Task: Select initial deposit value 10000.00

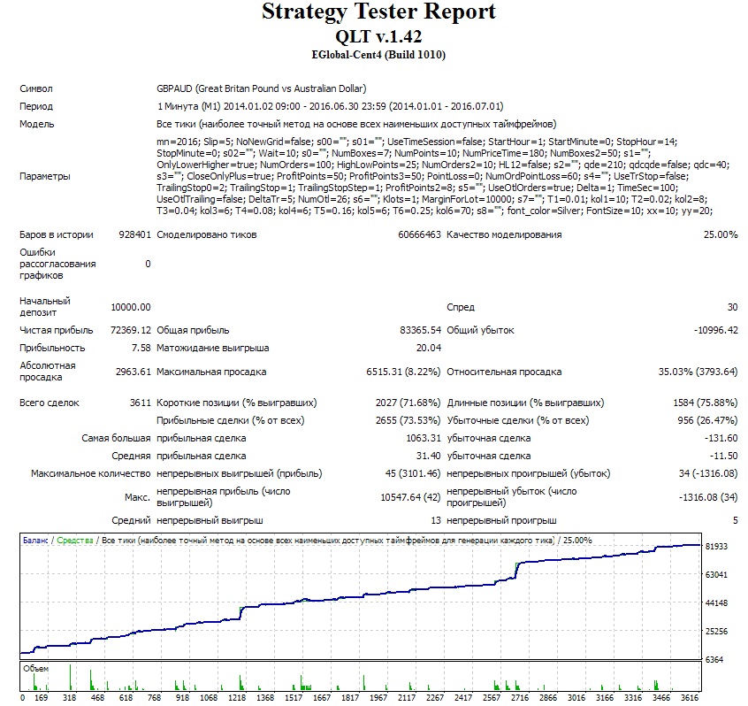Action: 131,307
